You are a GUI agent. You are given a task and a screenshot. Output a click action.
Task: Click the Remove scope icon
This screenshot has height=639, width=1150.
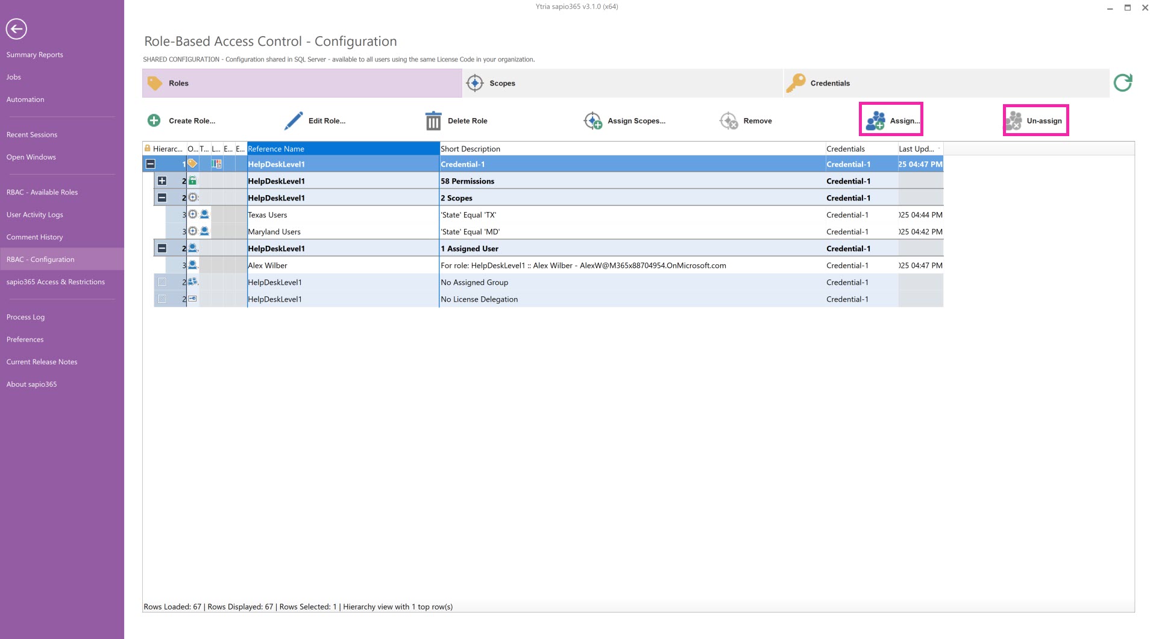(x=729, y=121)
